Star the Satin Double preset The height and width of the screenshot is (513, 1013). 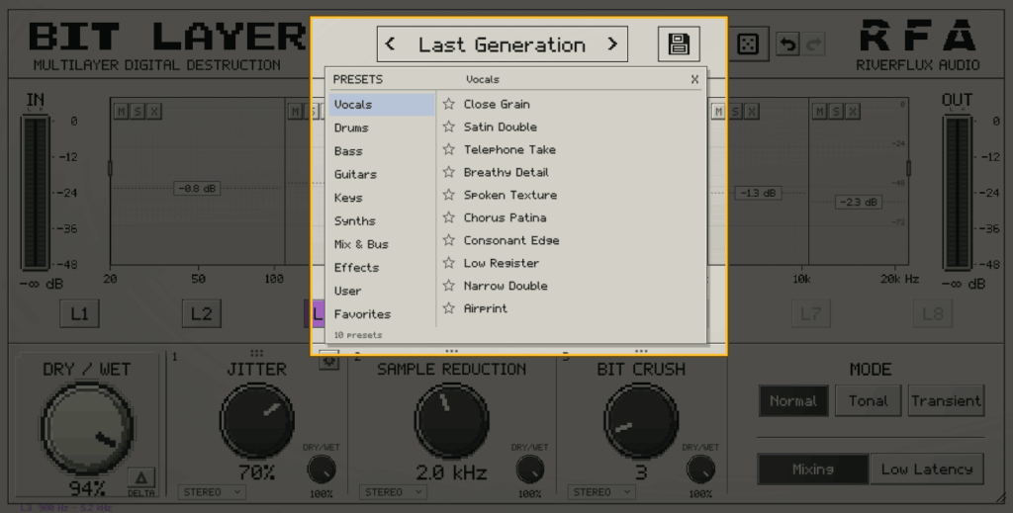point(449,127)
